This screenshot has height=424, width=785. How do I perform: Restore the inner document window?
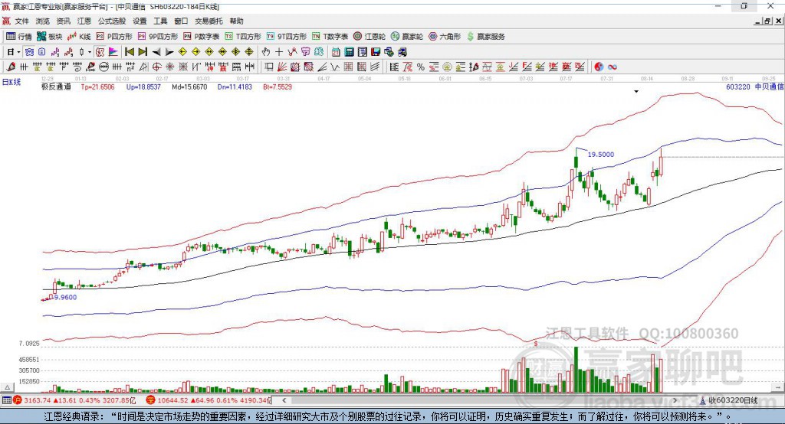pos(767,21)
